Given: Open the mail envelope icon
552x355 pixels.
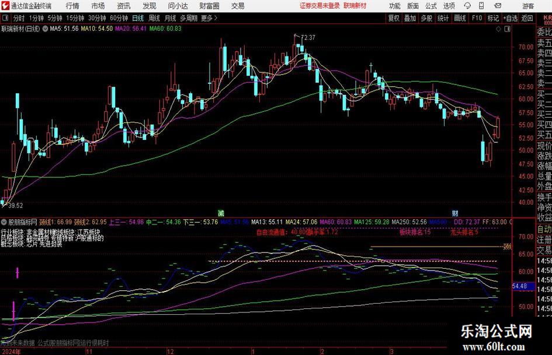Looking at the screenshot, I should point(498,6).
